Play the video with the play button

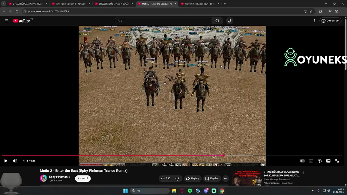[6, 161]
